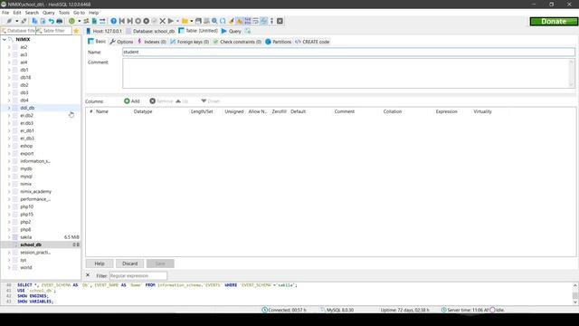Viewport: 579px width, 326px height.
Task: Open the File menu
Action: pyautogui.click(x=5, y=13)
